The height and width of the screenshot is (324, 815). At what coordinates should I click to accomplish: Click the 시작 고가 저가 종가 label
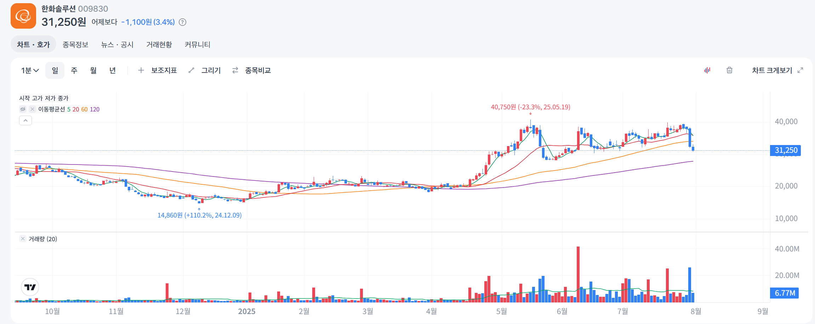(x=44, y=98)
